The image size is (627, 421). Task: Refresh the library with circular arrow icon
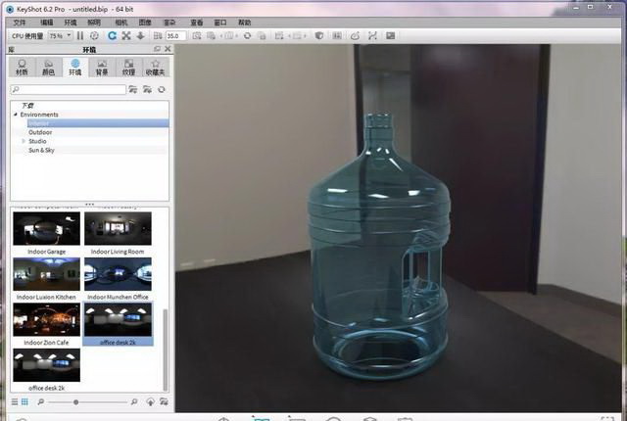[162, 89]
